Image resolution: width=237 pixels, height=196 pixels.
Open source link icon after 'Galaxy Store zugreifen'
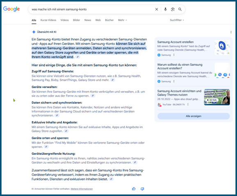[x=66, y=131]
